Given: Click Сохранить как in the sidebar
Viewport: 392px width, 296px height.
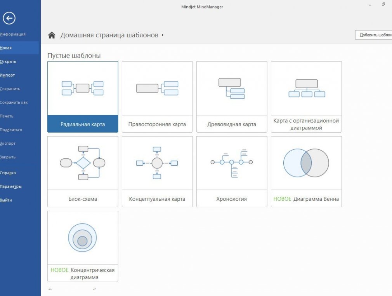Looking at the screenshot, I should click(x=14, y=102).
